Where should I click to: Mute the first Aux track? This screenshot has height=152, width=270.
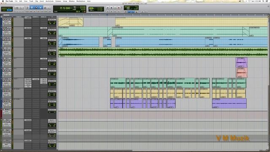point(10,122)
